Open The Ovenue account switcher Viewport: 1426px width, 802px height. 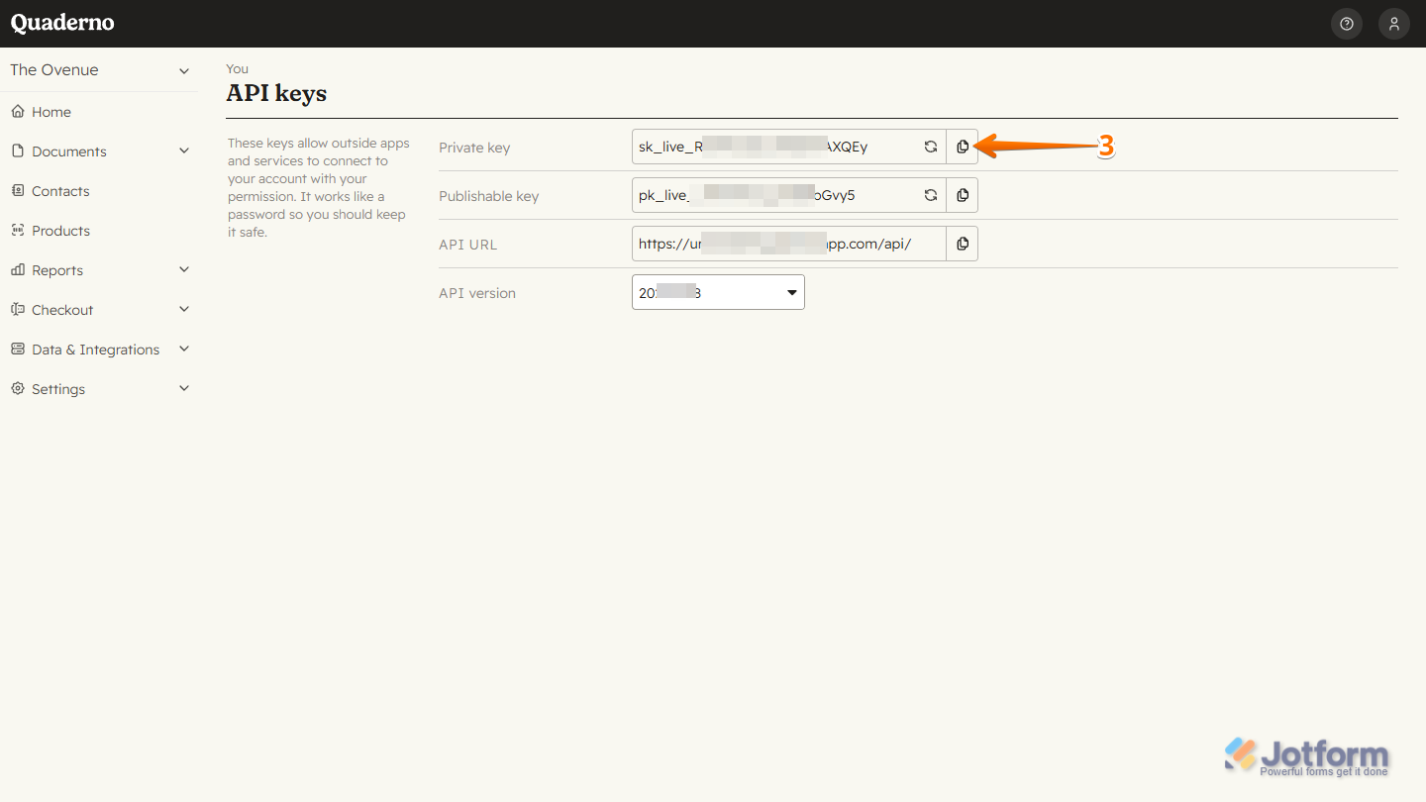(x=99, y=69)
